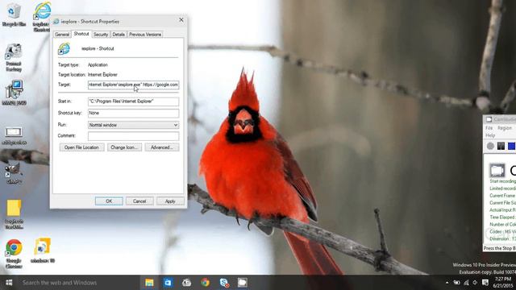Click CamStudio's round grey record button

pos(490,146)
